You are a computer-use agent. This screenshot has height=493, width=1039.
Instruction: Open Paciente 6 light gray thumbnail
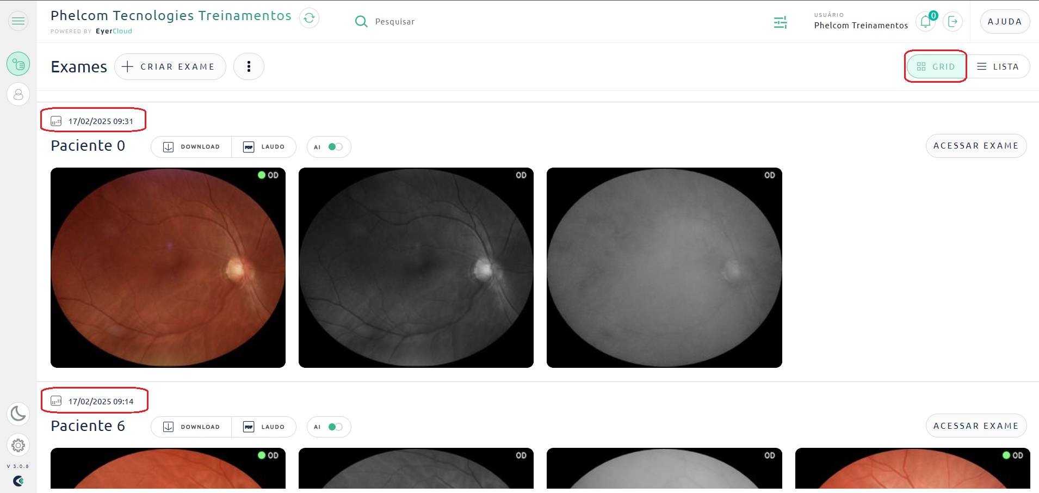(x=664, y=468)
